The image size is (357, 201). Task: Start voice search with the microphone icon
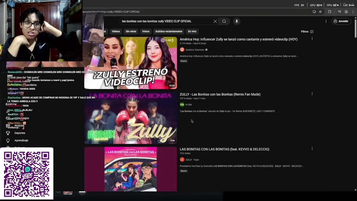coord(237,21)
